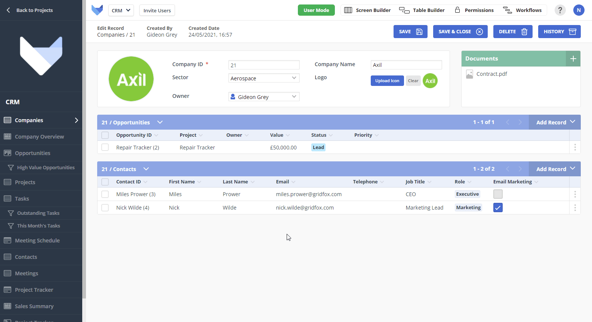Screen dimensions: 592x322
Task: Open the Opportunity ID column filter
Action: click(x=156, y=135)
